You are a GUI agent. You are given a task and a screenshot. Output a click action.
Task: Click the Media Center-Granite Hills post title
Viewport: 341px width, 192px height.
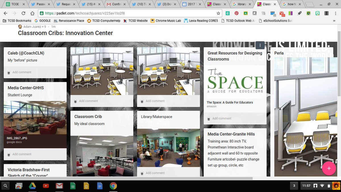pos(231,134)
